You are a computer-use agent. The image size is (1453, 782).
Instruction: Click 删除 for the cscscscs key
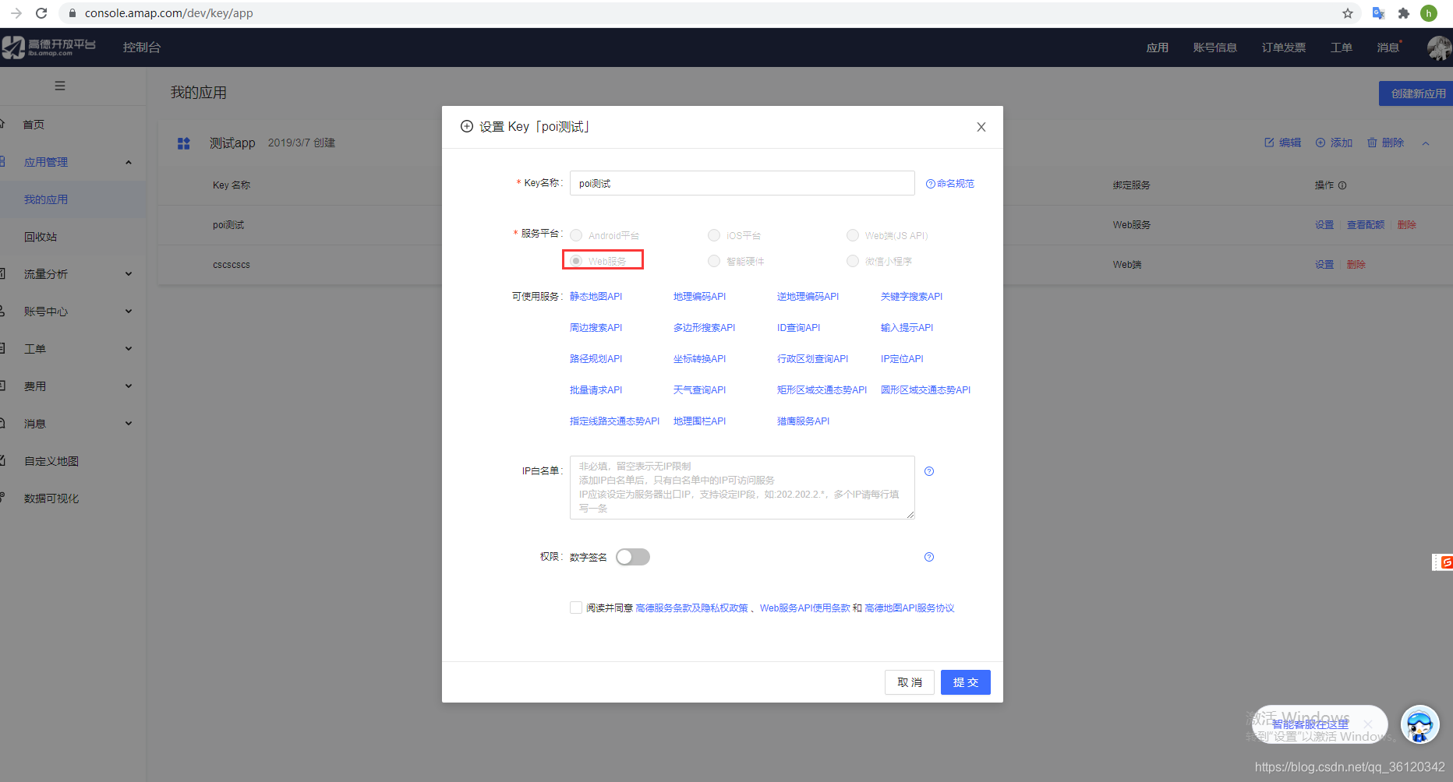[1356, 265]
